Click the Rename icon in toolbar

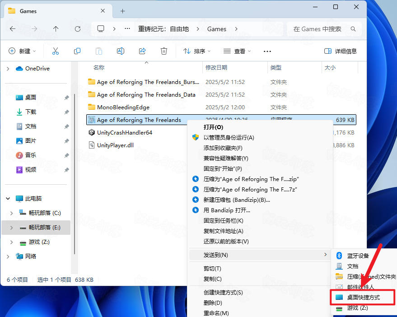(121, 51)
